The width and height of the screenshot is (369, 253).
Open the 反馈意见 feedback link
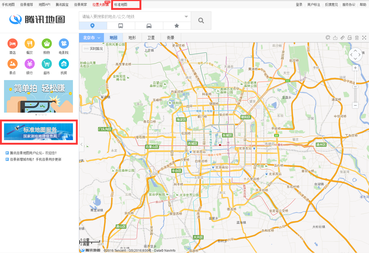coord(331,5)
